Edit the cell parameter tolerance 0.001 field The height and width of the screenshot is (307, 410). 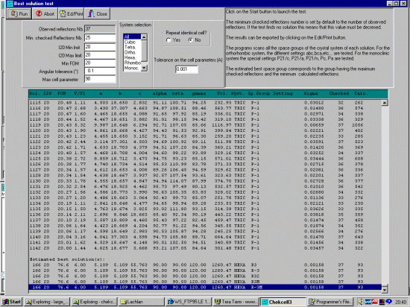click(x=186, y=69)
